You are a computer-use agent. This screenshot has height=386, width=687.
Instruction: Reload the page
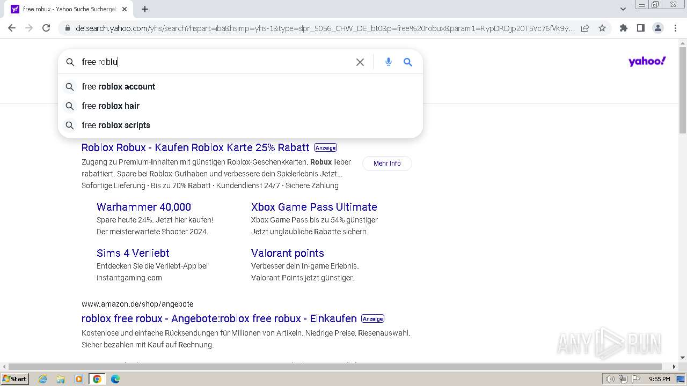[x=46, y=28]
